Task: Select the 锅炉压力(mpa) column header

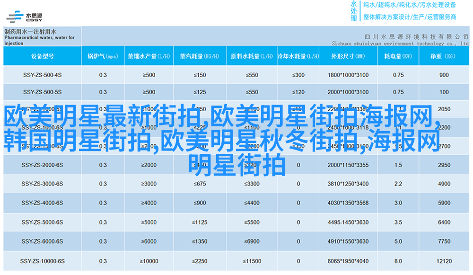Action: [x=103, y=56]
